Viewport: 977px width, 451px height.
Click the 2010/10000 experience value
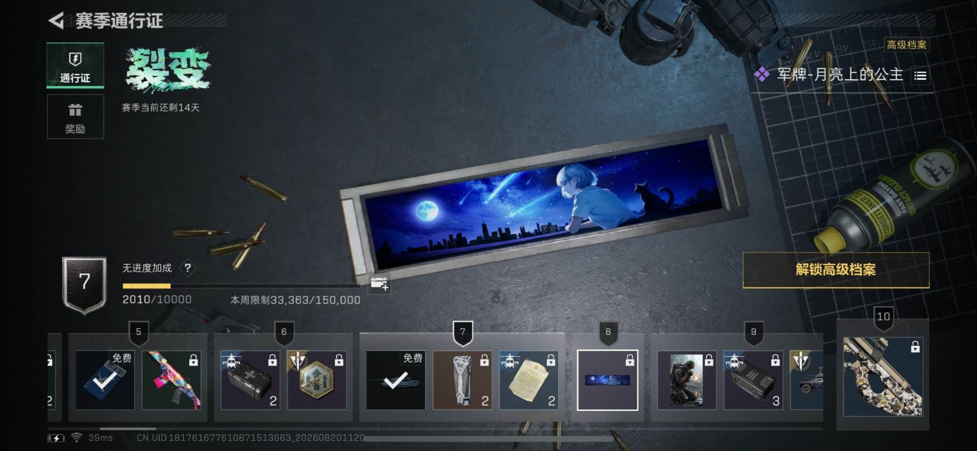pyautogui.click(x=157, y=299)
